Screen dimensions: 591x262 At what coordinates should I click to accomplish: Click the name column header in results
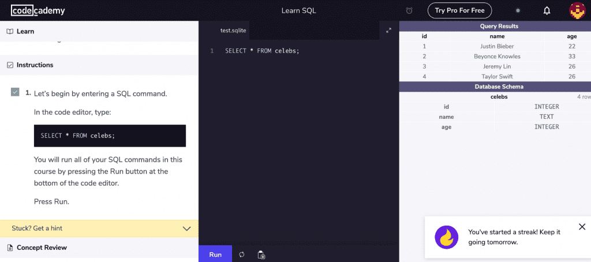497,36
